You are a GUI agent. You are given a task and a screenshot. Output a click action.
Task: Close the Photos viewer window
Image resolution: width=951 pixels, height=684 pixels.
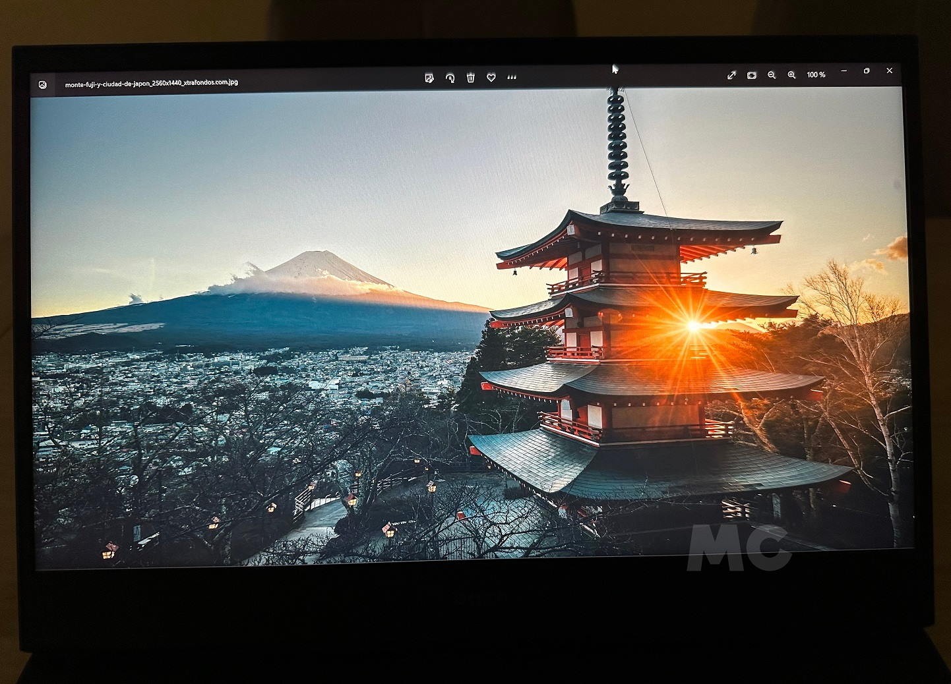pyautogui.click(x=889, y=71)
